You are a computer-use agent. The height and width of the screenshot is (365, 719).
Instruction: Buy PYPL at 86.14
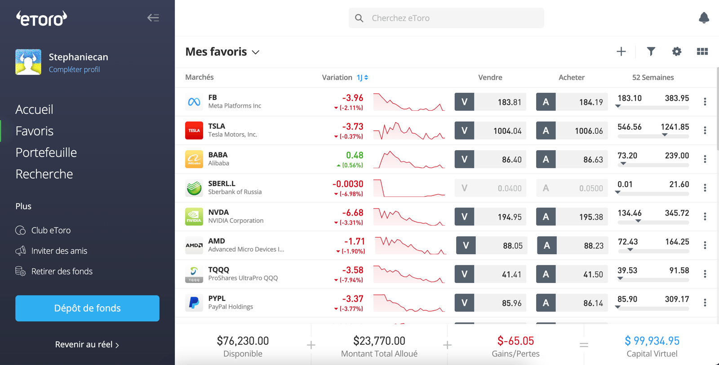(572, 303)
